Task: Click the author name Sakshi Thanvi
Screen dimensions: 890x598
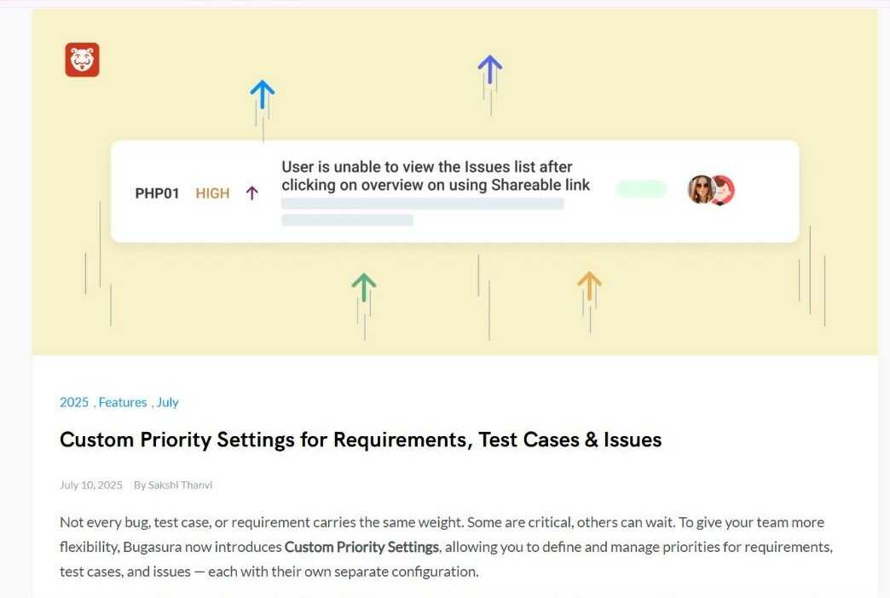Action: coord(180,485)
